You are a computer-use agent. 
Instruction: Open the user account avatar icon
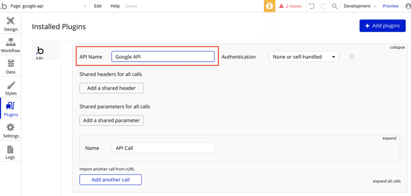click(x=408, y=6)
